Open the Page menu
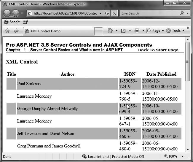Viewport: 193px width, 162px height. click(155, 31)
